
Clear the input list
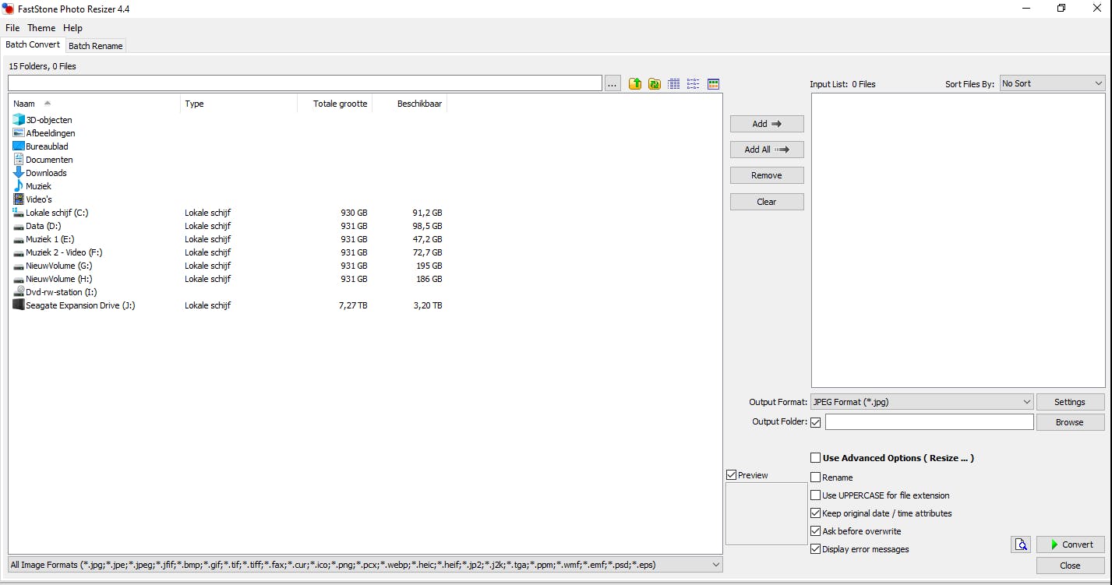coord(767,202)
